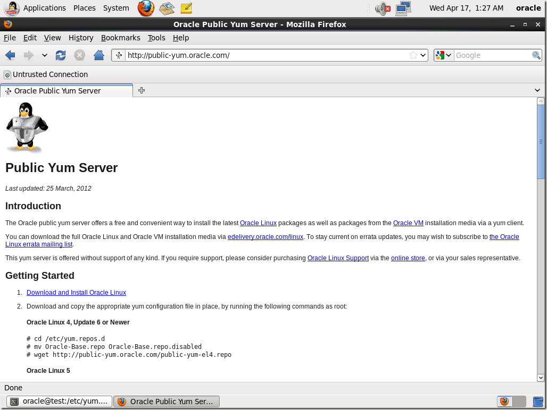Click in the Google search field
Screen dimensions: 547x410
point(493,55)
